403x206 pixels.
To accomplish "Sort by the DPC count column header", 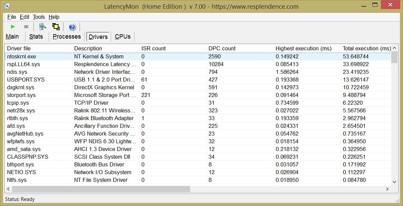I will pyautogui.click(x=240, y=48).
